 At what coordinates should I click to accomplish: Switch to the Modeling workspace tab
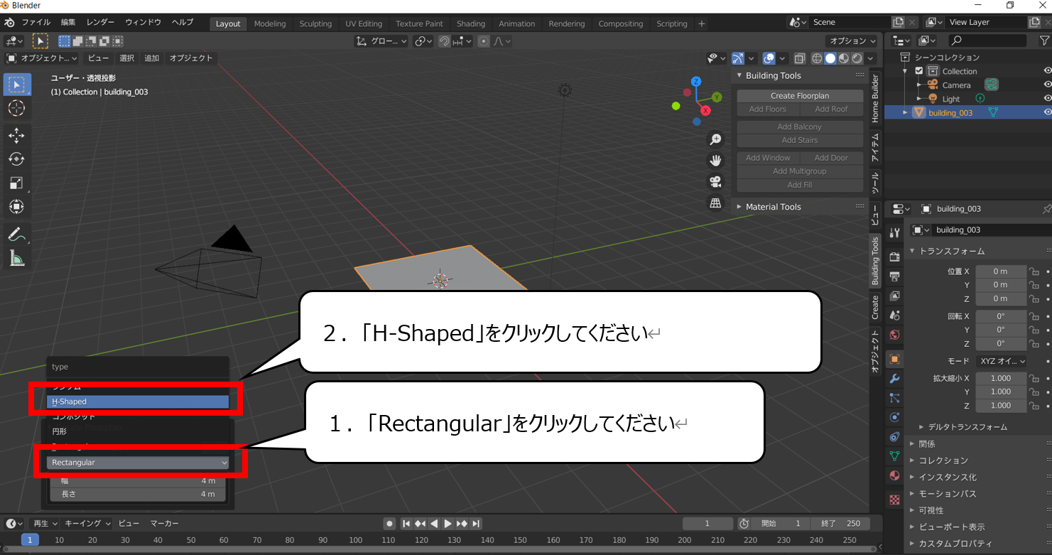[270, 23]
